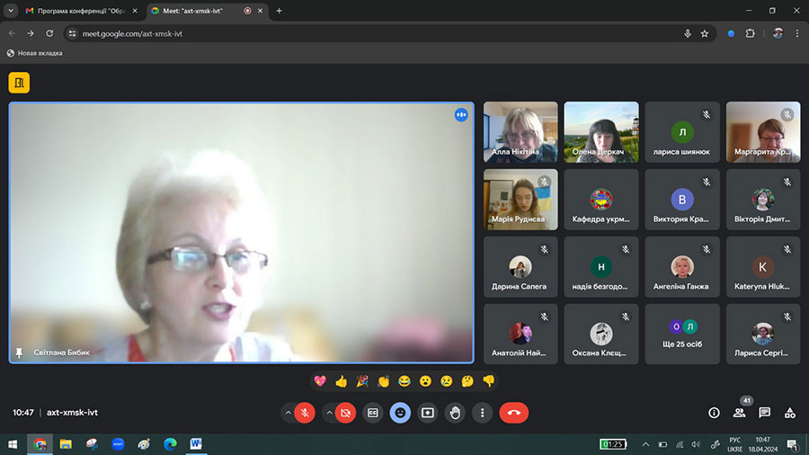Open the notification center icon
Screen dimensions: 809x455
point(793,444)
